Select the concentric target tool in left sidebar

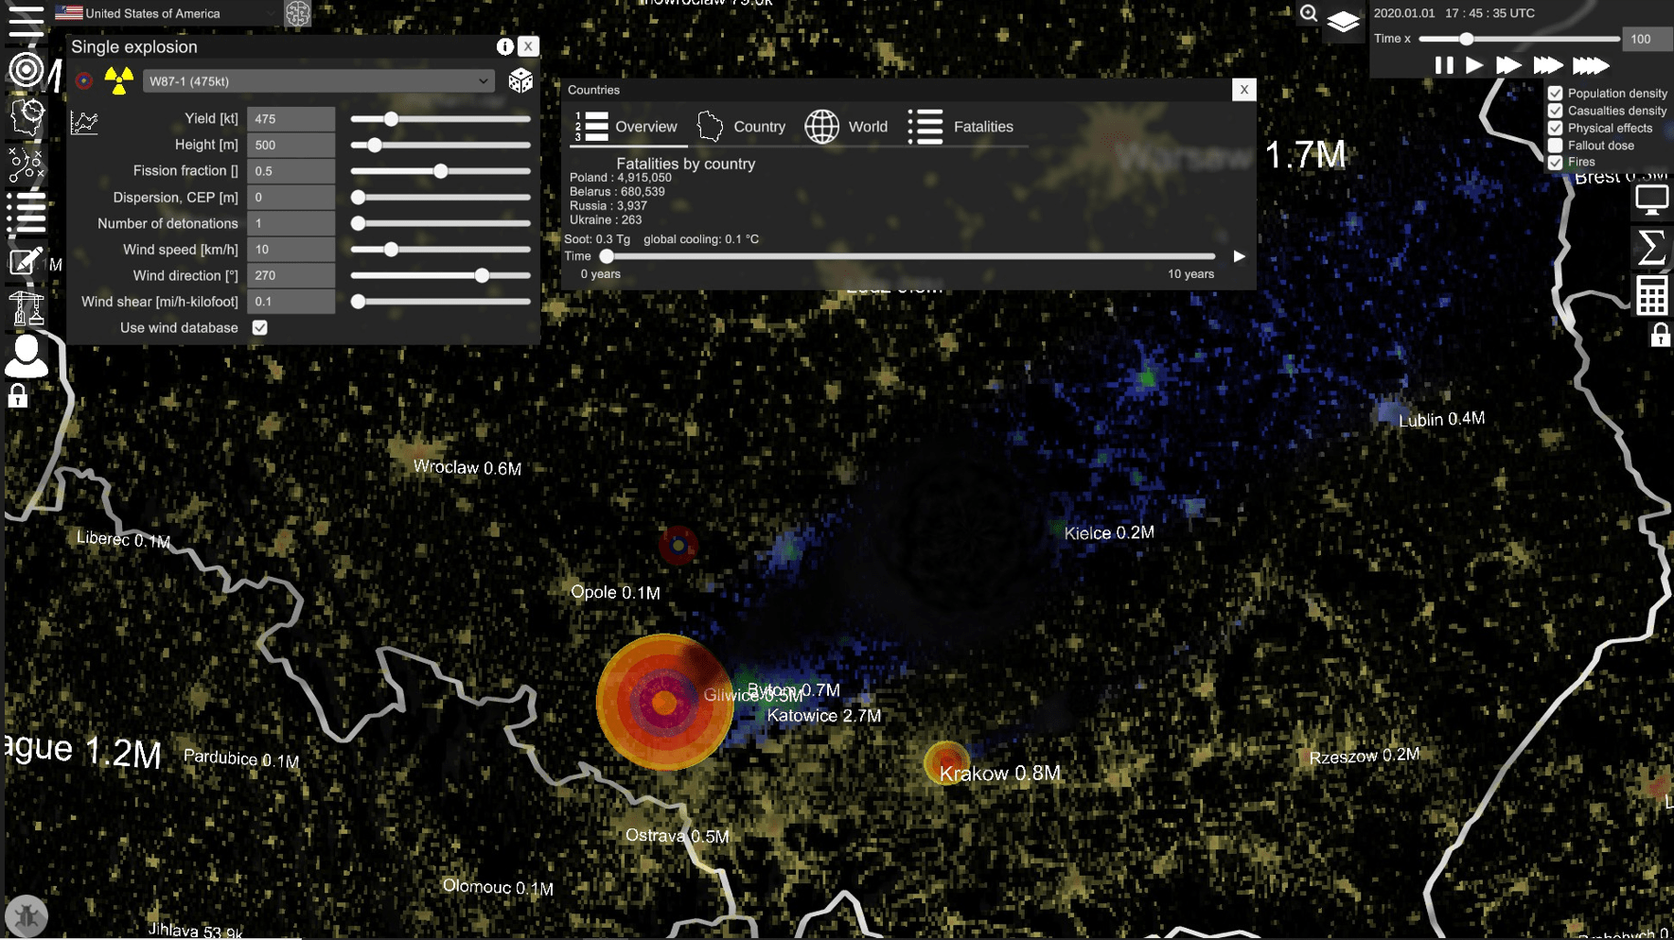(x=26, y=70)
